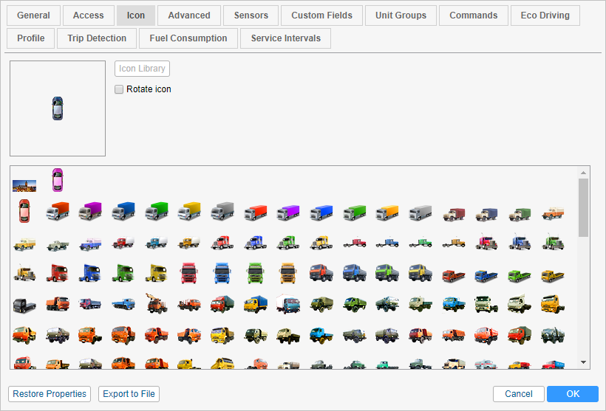Select yellow vintage truck with cream canopy

24,244
